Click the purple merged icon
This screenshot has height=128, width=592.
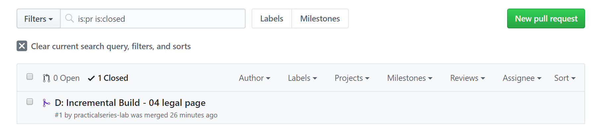(46, 103)
